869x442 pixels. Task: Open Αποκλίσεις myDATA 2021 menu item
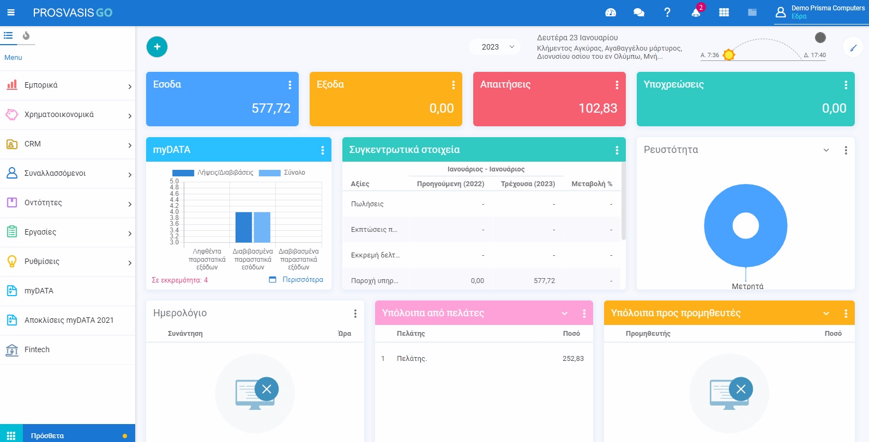[68, 321]
